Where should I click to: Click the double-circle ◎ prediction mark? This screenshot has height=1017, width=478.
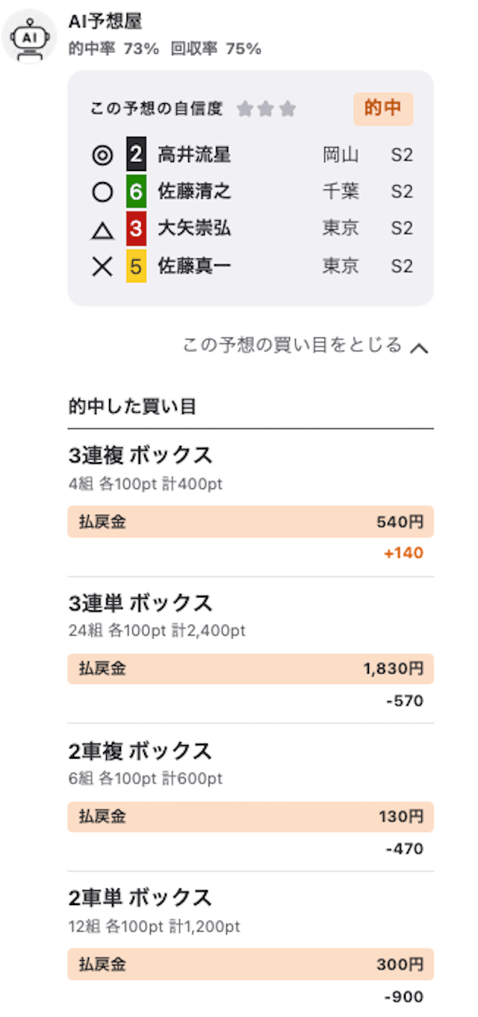[102, 155]
